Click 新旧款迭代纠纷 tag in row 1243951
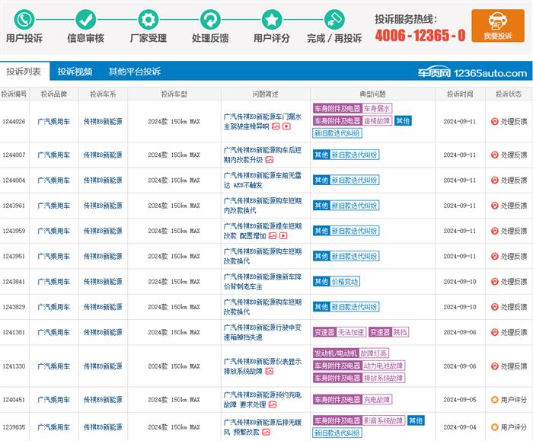Screen dimensions: 533x441 (x=355, y=256)
